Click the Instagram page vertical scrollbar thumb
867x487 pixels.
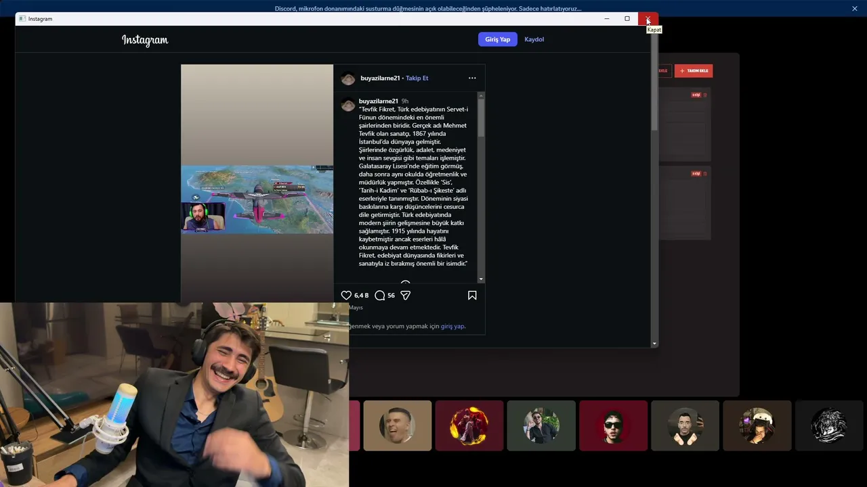[x=654, y=81]
